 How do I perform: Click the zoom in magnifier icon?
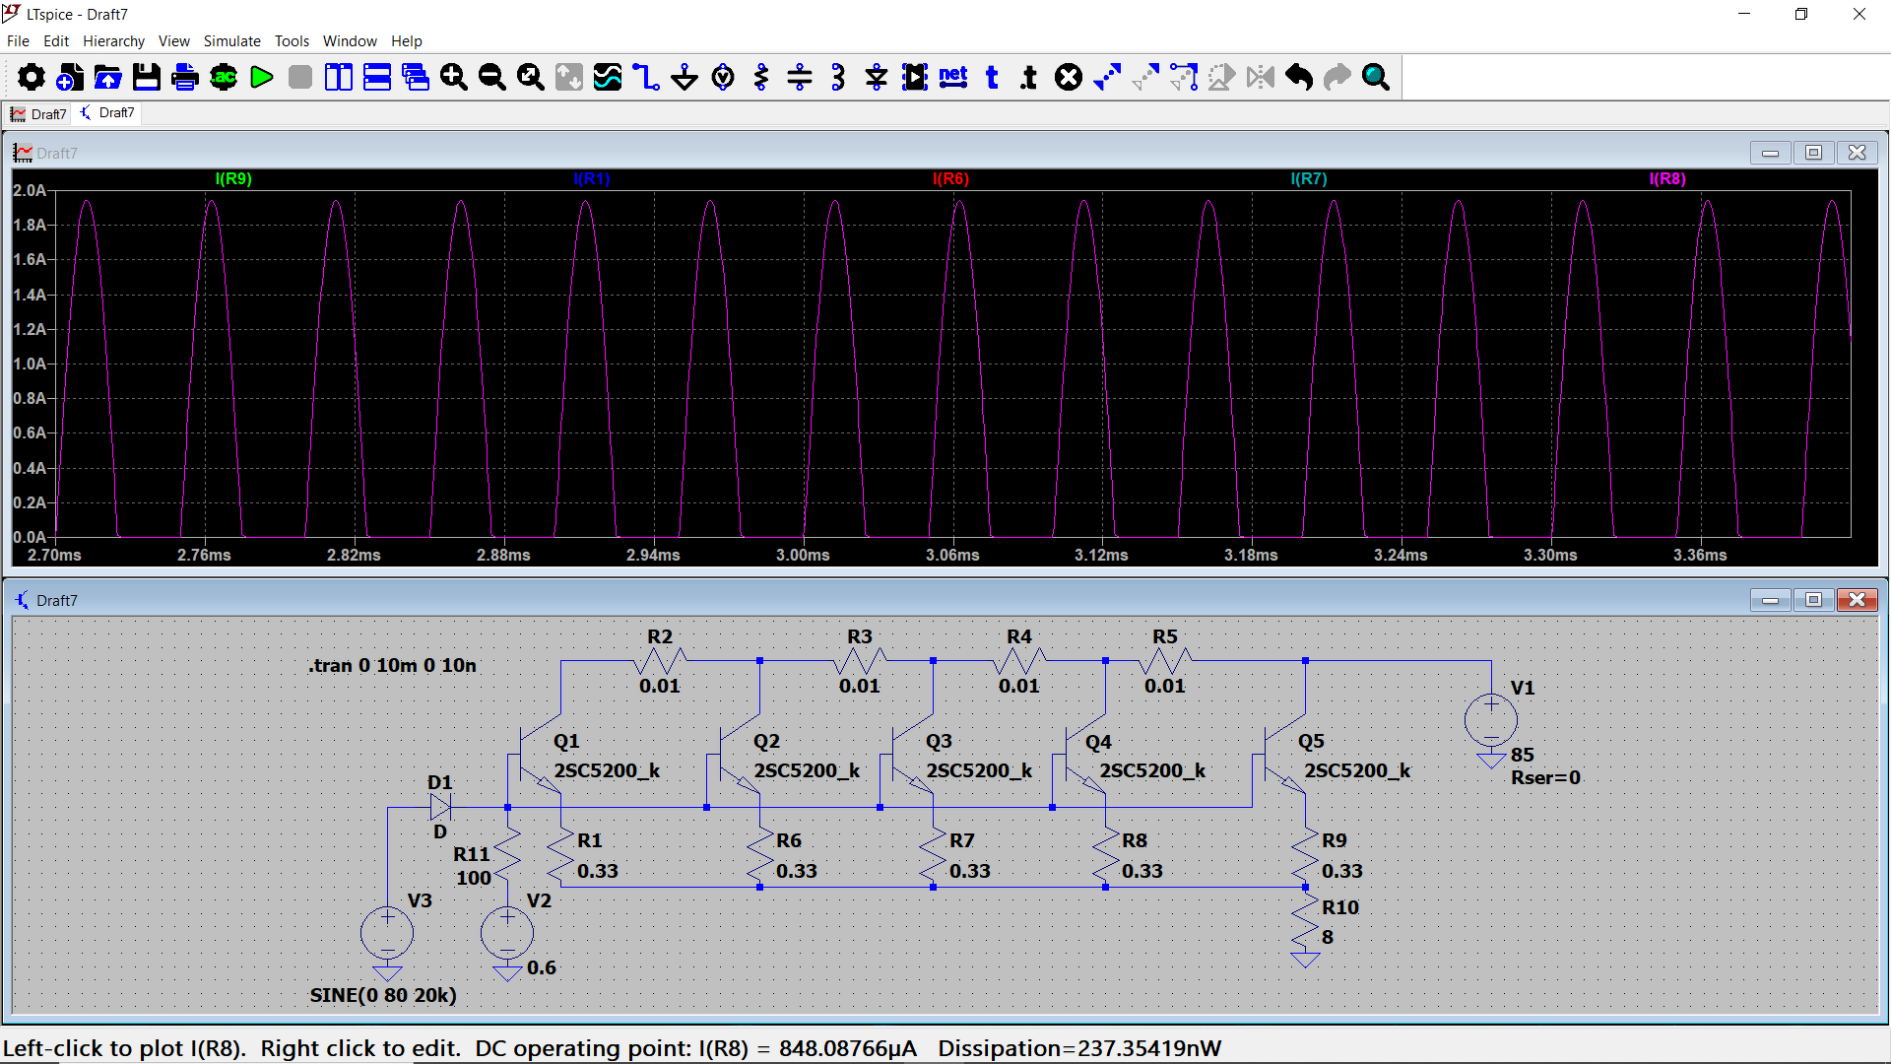tap(454, 77)
